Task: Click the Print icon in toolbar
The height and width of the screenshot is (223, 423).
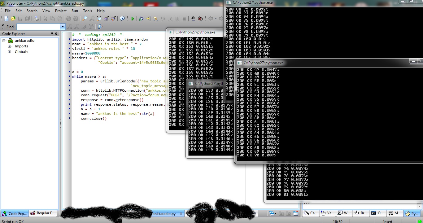Action: 36,19
